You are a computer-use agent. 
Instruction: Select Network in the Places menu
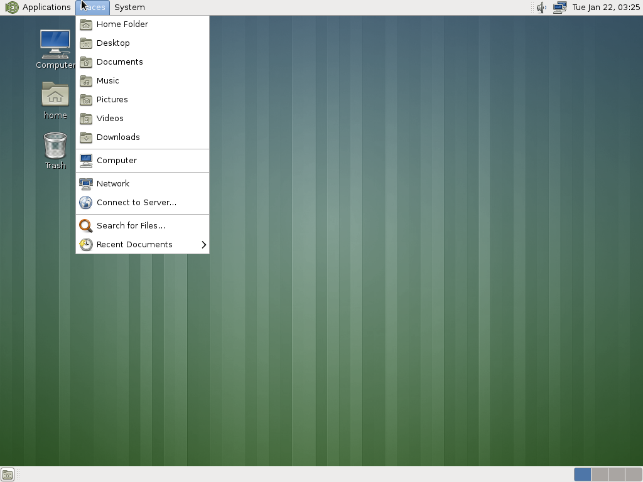coord(113,183)
